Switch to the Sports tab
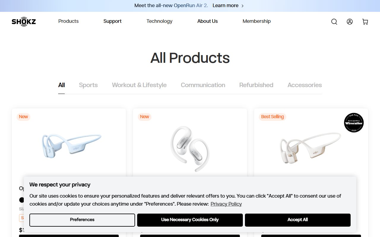380x237 pixels. [x=88, y=85]
